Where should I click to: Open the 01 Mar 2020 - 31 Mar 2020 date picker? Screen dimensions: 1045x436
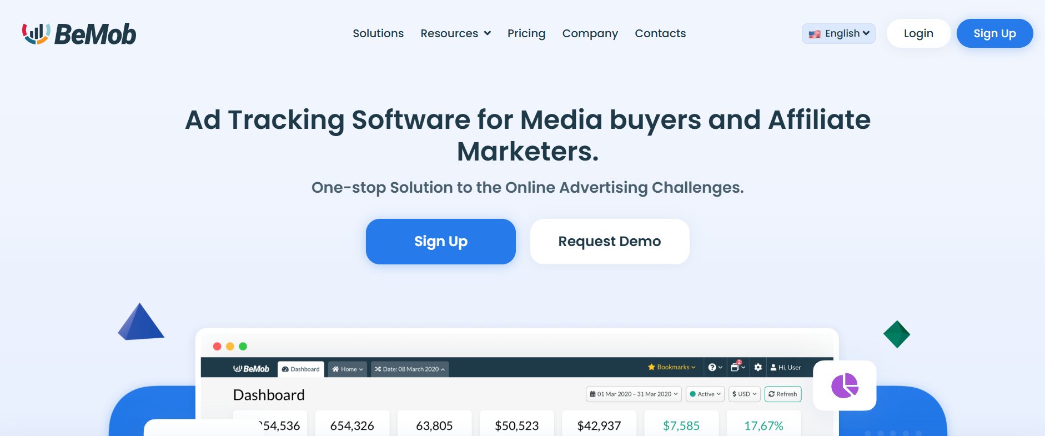634,394
